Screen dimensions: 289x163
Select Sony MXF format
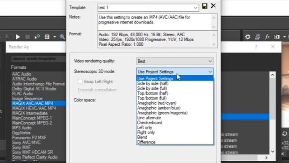click(x=21, y=148)
